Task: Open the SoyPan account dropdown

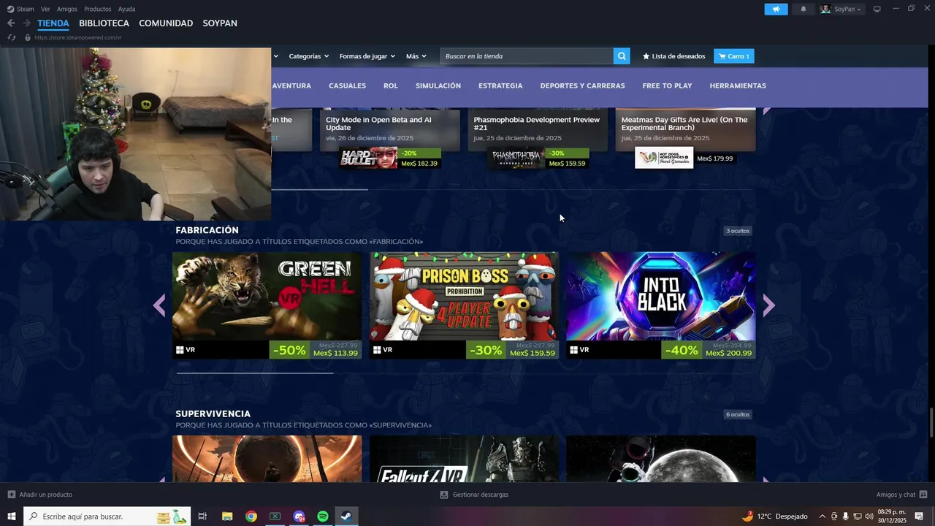Action: (841, 9)
